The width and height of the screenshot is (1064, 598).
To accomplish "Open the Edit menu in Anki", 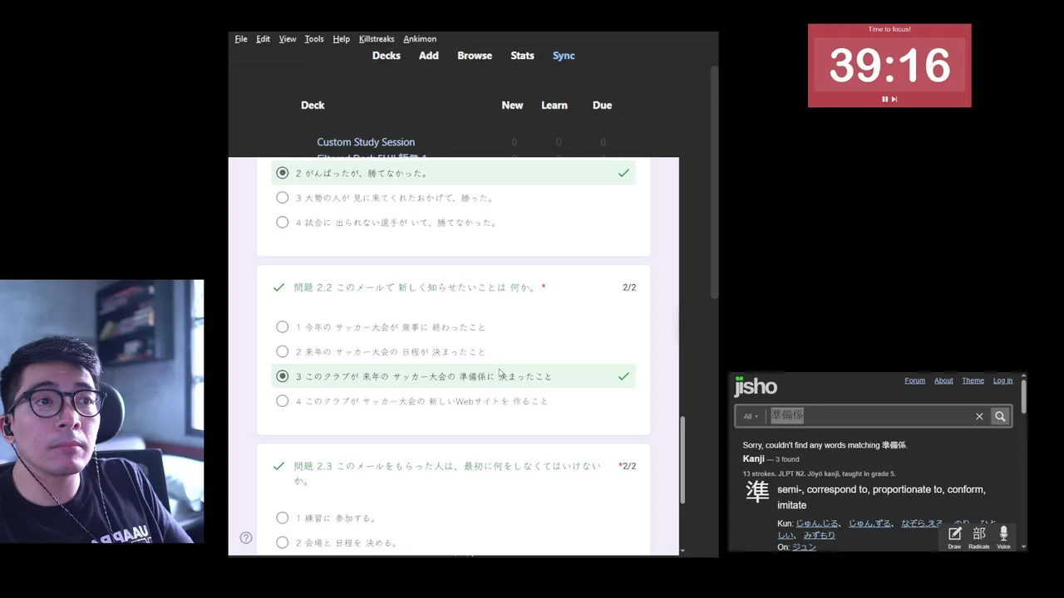I will 263,39.
